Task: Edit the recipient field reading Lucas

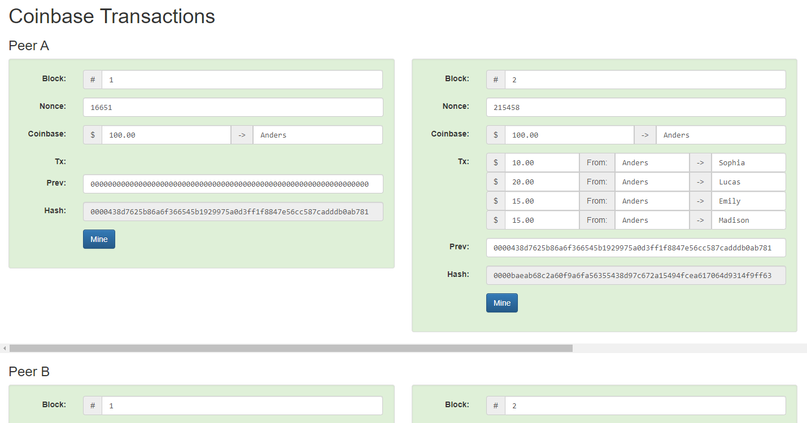Action: point(749,182)
